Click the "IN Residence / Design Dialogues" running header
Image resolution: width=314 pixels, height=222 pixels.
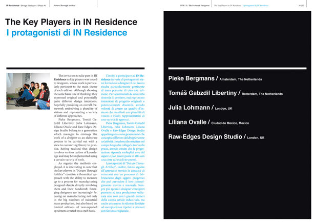(26, 6)
